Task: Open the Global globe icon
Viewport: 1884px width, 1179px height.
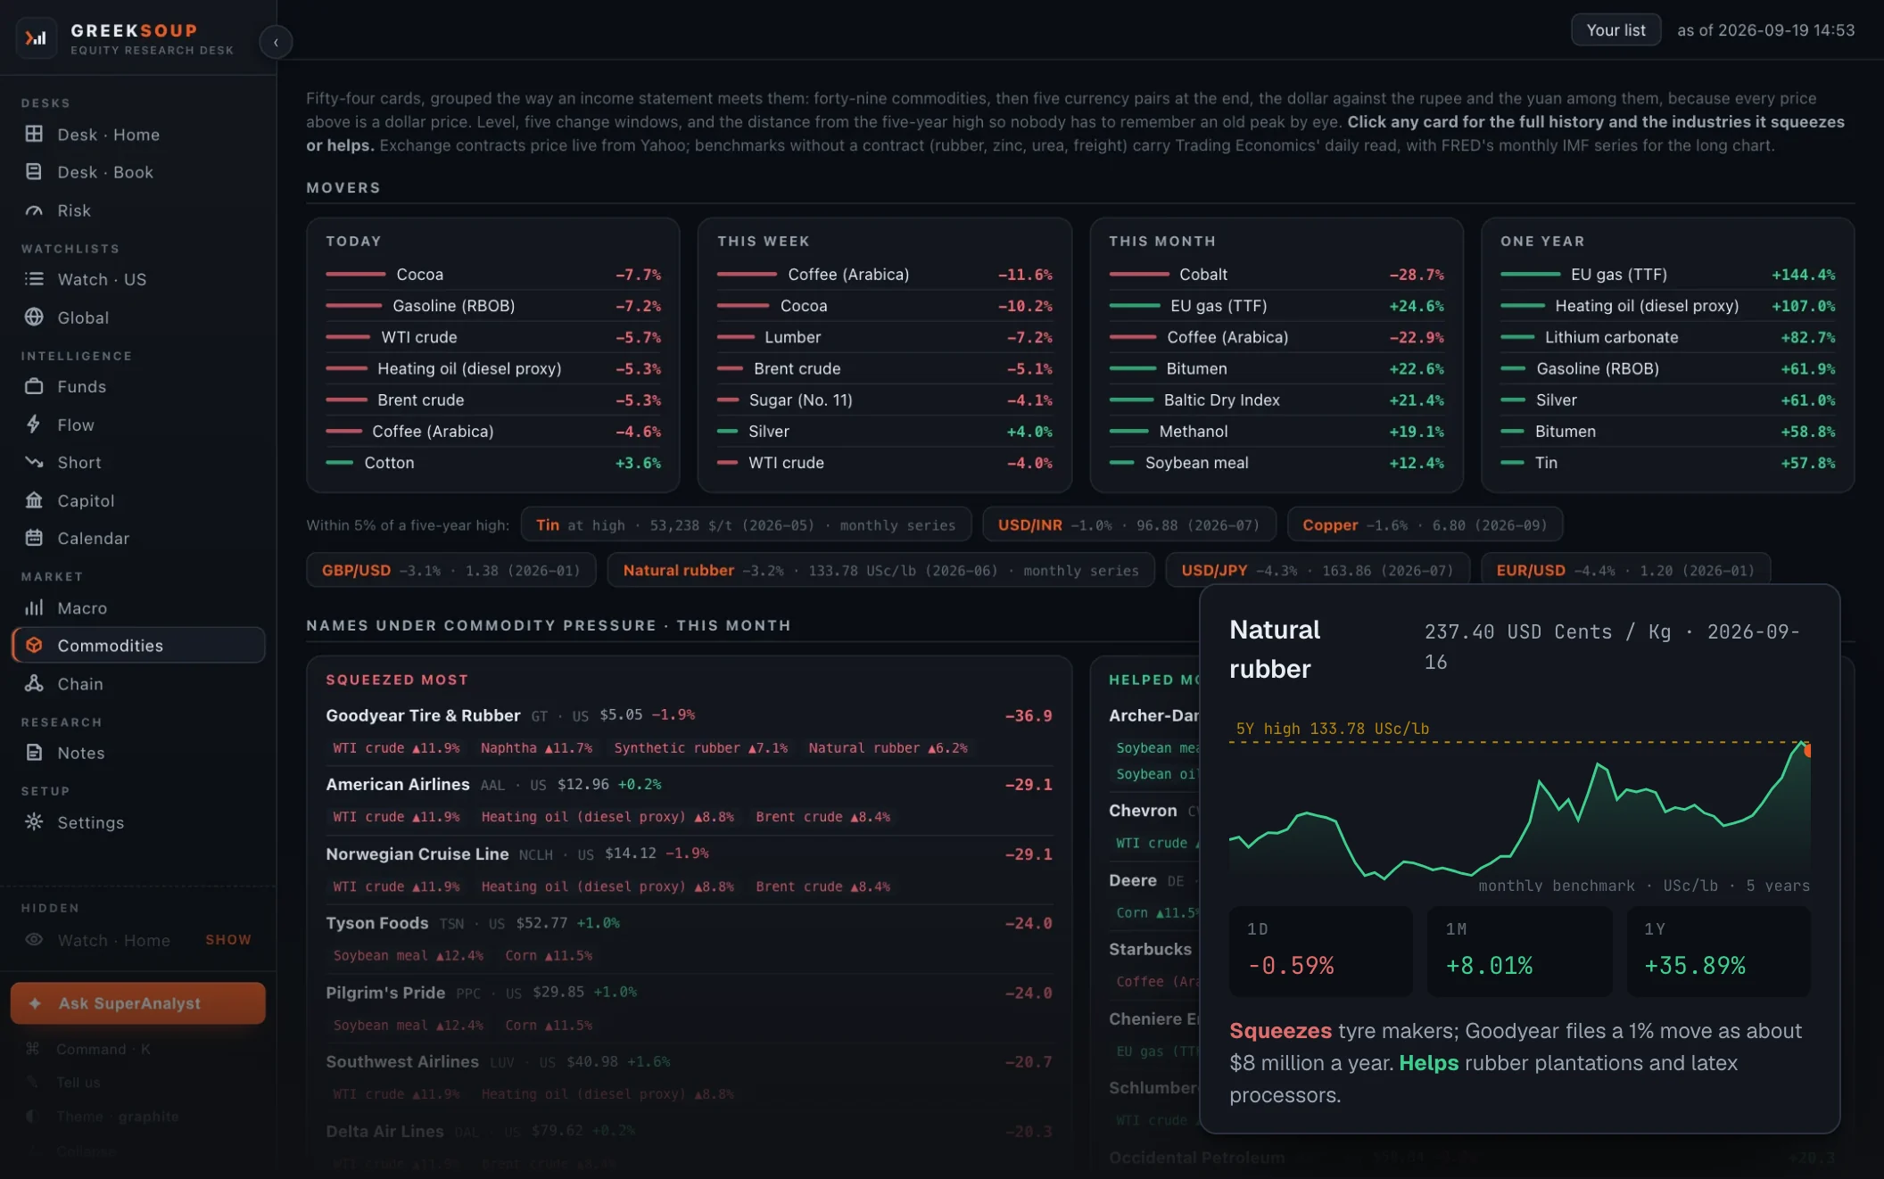Action: click(34, 317)
